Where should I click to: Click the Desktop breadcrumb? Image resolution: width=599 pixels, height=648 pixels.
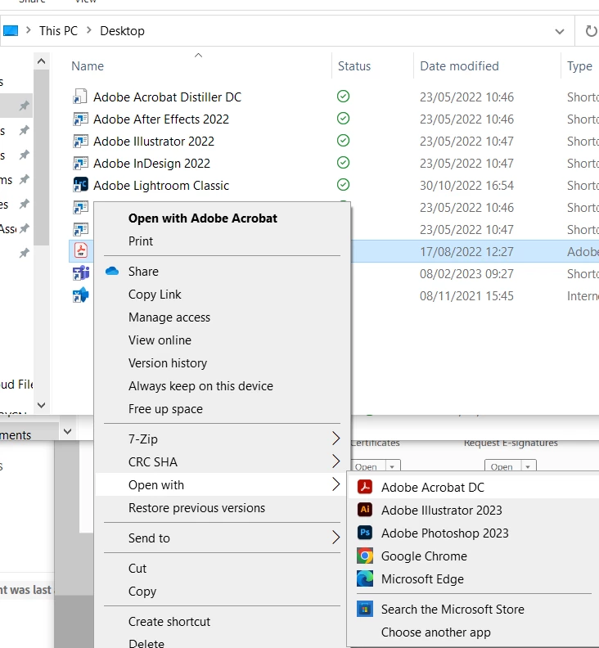(122, 31)
